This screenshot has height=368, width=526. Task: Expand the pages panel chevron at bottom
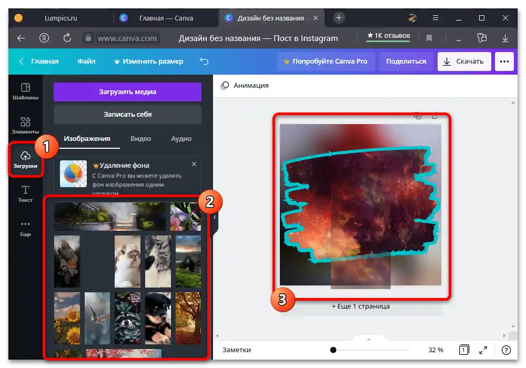[x=369, y=340]
